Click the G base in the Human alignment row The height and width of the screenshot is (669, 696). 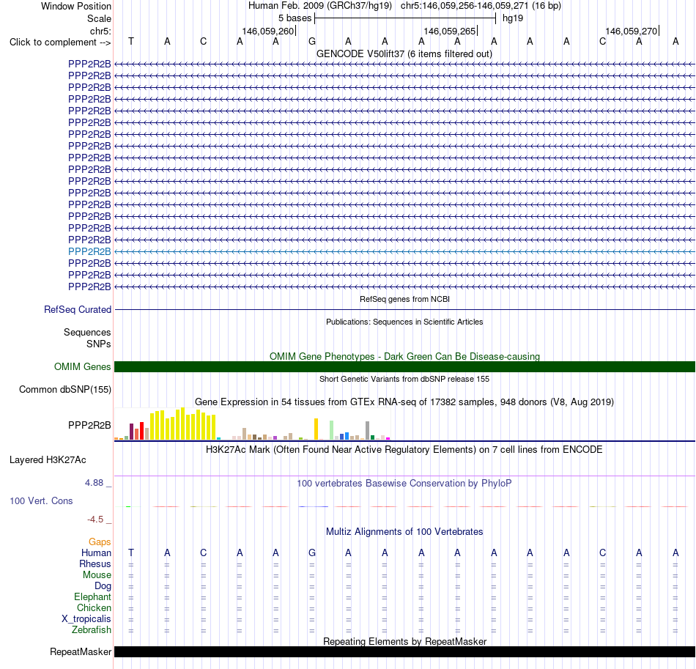pyautogui.click(x=312, y=552)
